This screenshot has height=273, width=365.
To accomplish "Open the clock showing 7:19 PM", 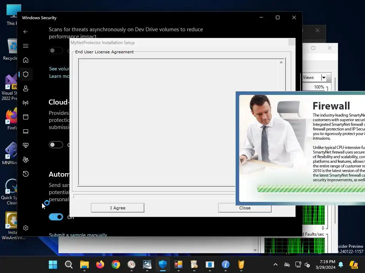I will (x=325, y=264).
